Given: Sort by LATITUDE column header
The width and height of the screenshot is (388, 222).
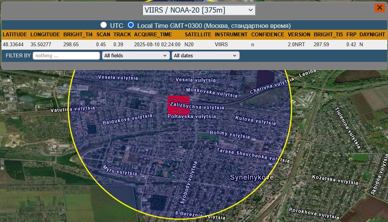Looking at the screenshot, I should (x=15, y=34).
